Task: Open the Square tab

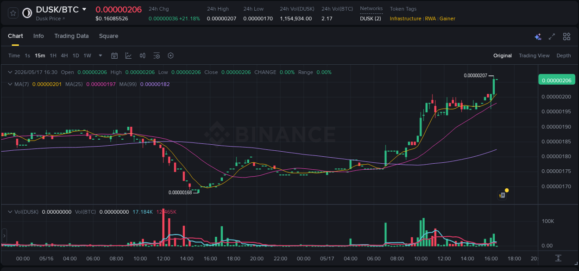Action: coord(108,36)
